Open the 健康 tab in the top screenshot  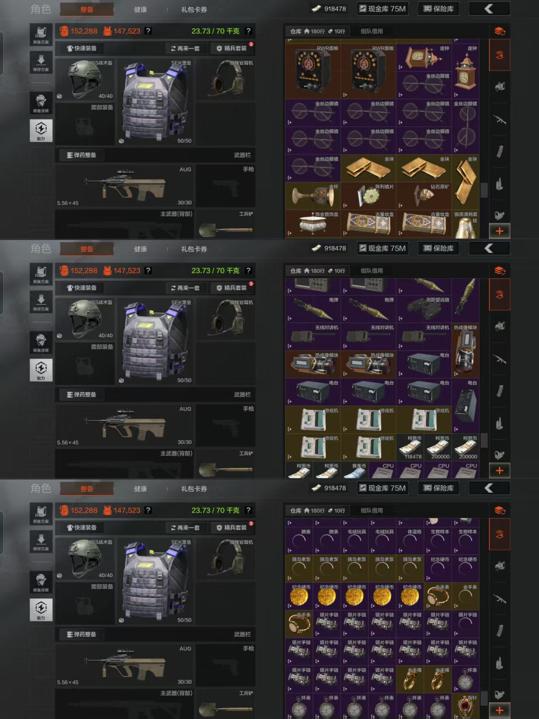pyautogui.click(x=140, y=9)
